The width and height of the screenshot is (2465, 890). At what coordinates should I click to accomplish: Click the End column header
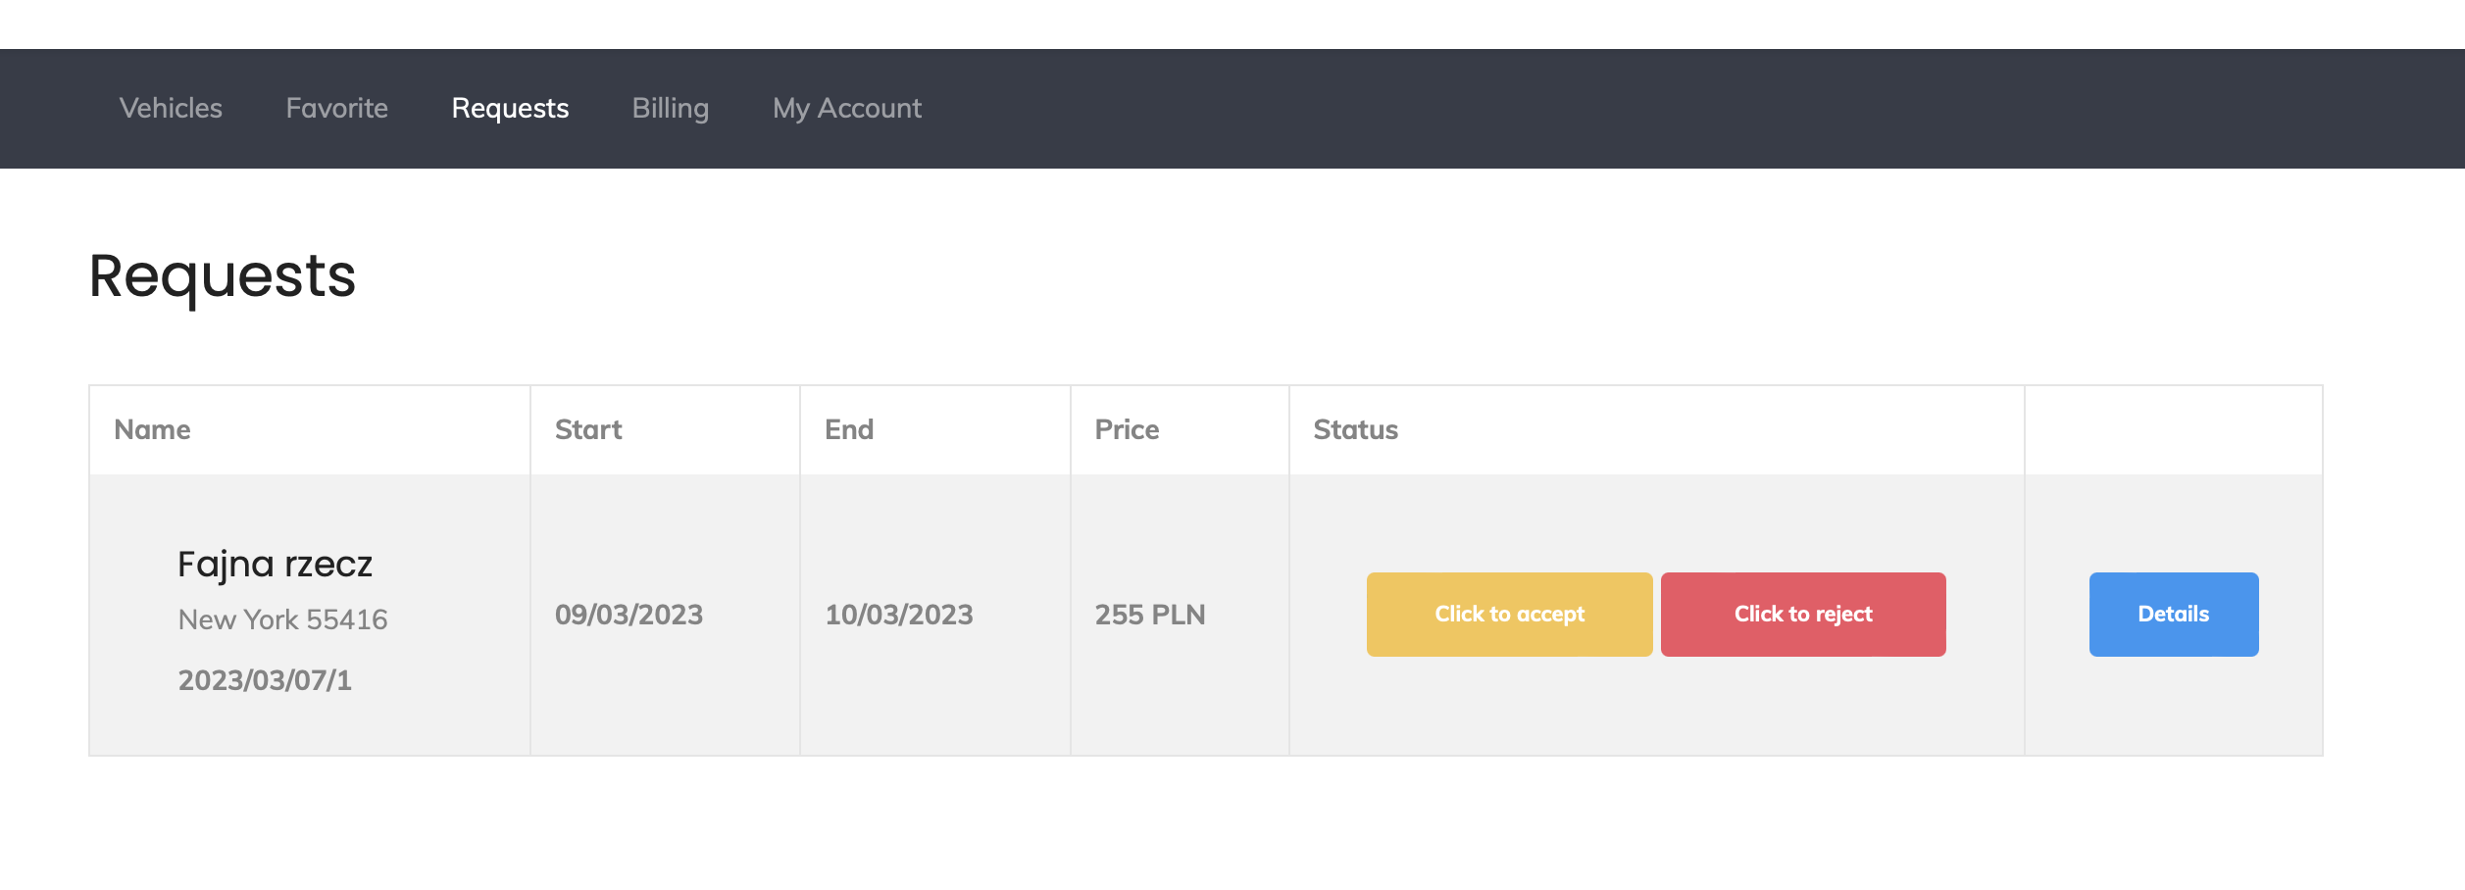click(849, 430)
